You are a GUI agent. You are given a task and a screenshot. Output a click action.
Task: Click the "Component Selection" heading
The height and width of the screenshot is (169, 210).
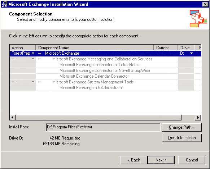click(x=31, y=14)
